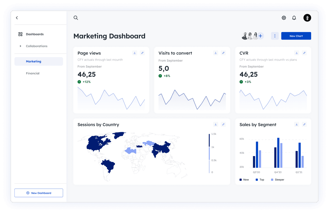This screenshot has height=213, width=329.
Task: Click the New Dashboard button
Action: pyautogui.click(x=39, y=193)
